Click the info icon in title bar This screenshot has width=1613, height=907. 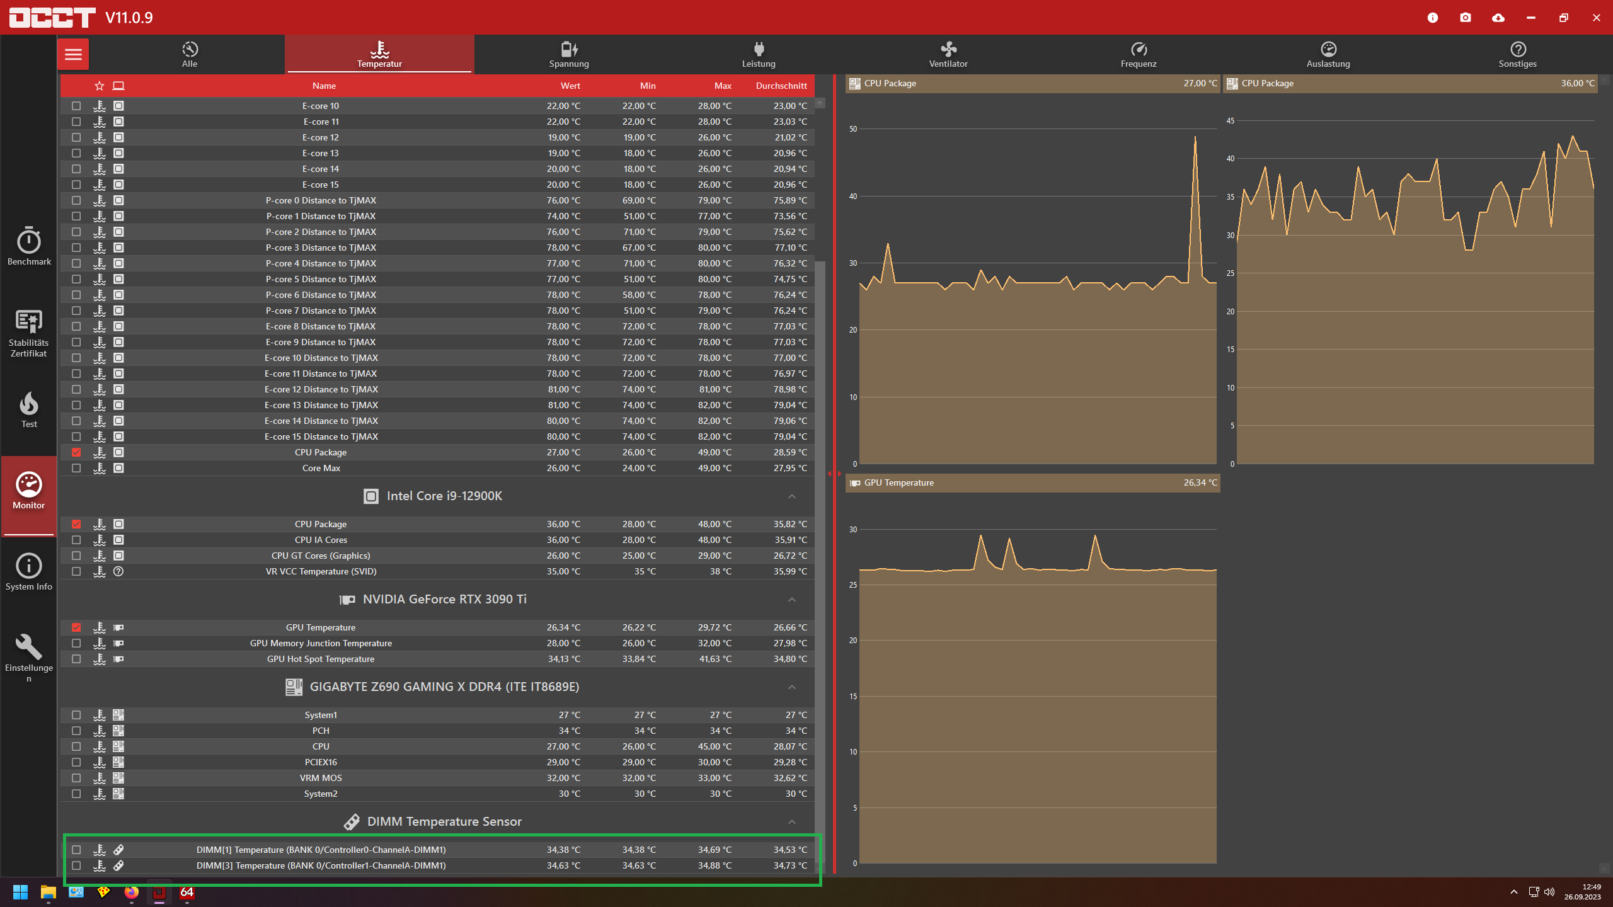pyautogui.click(x=1433, y=18)
